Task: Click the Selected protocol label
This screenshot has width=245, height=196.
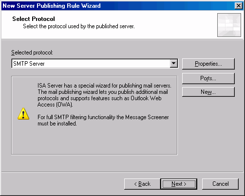Action: 32,53
